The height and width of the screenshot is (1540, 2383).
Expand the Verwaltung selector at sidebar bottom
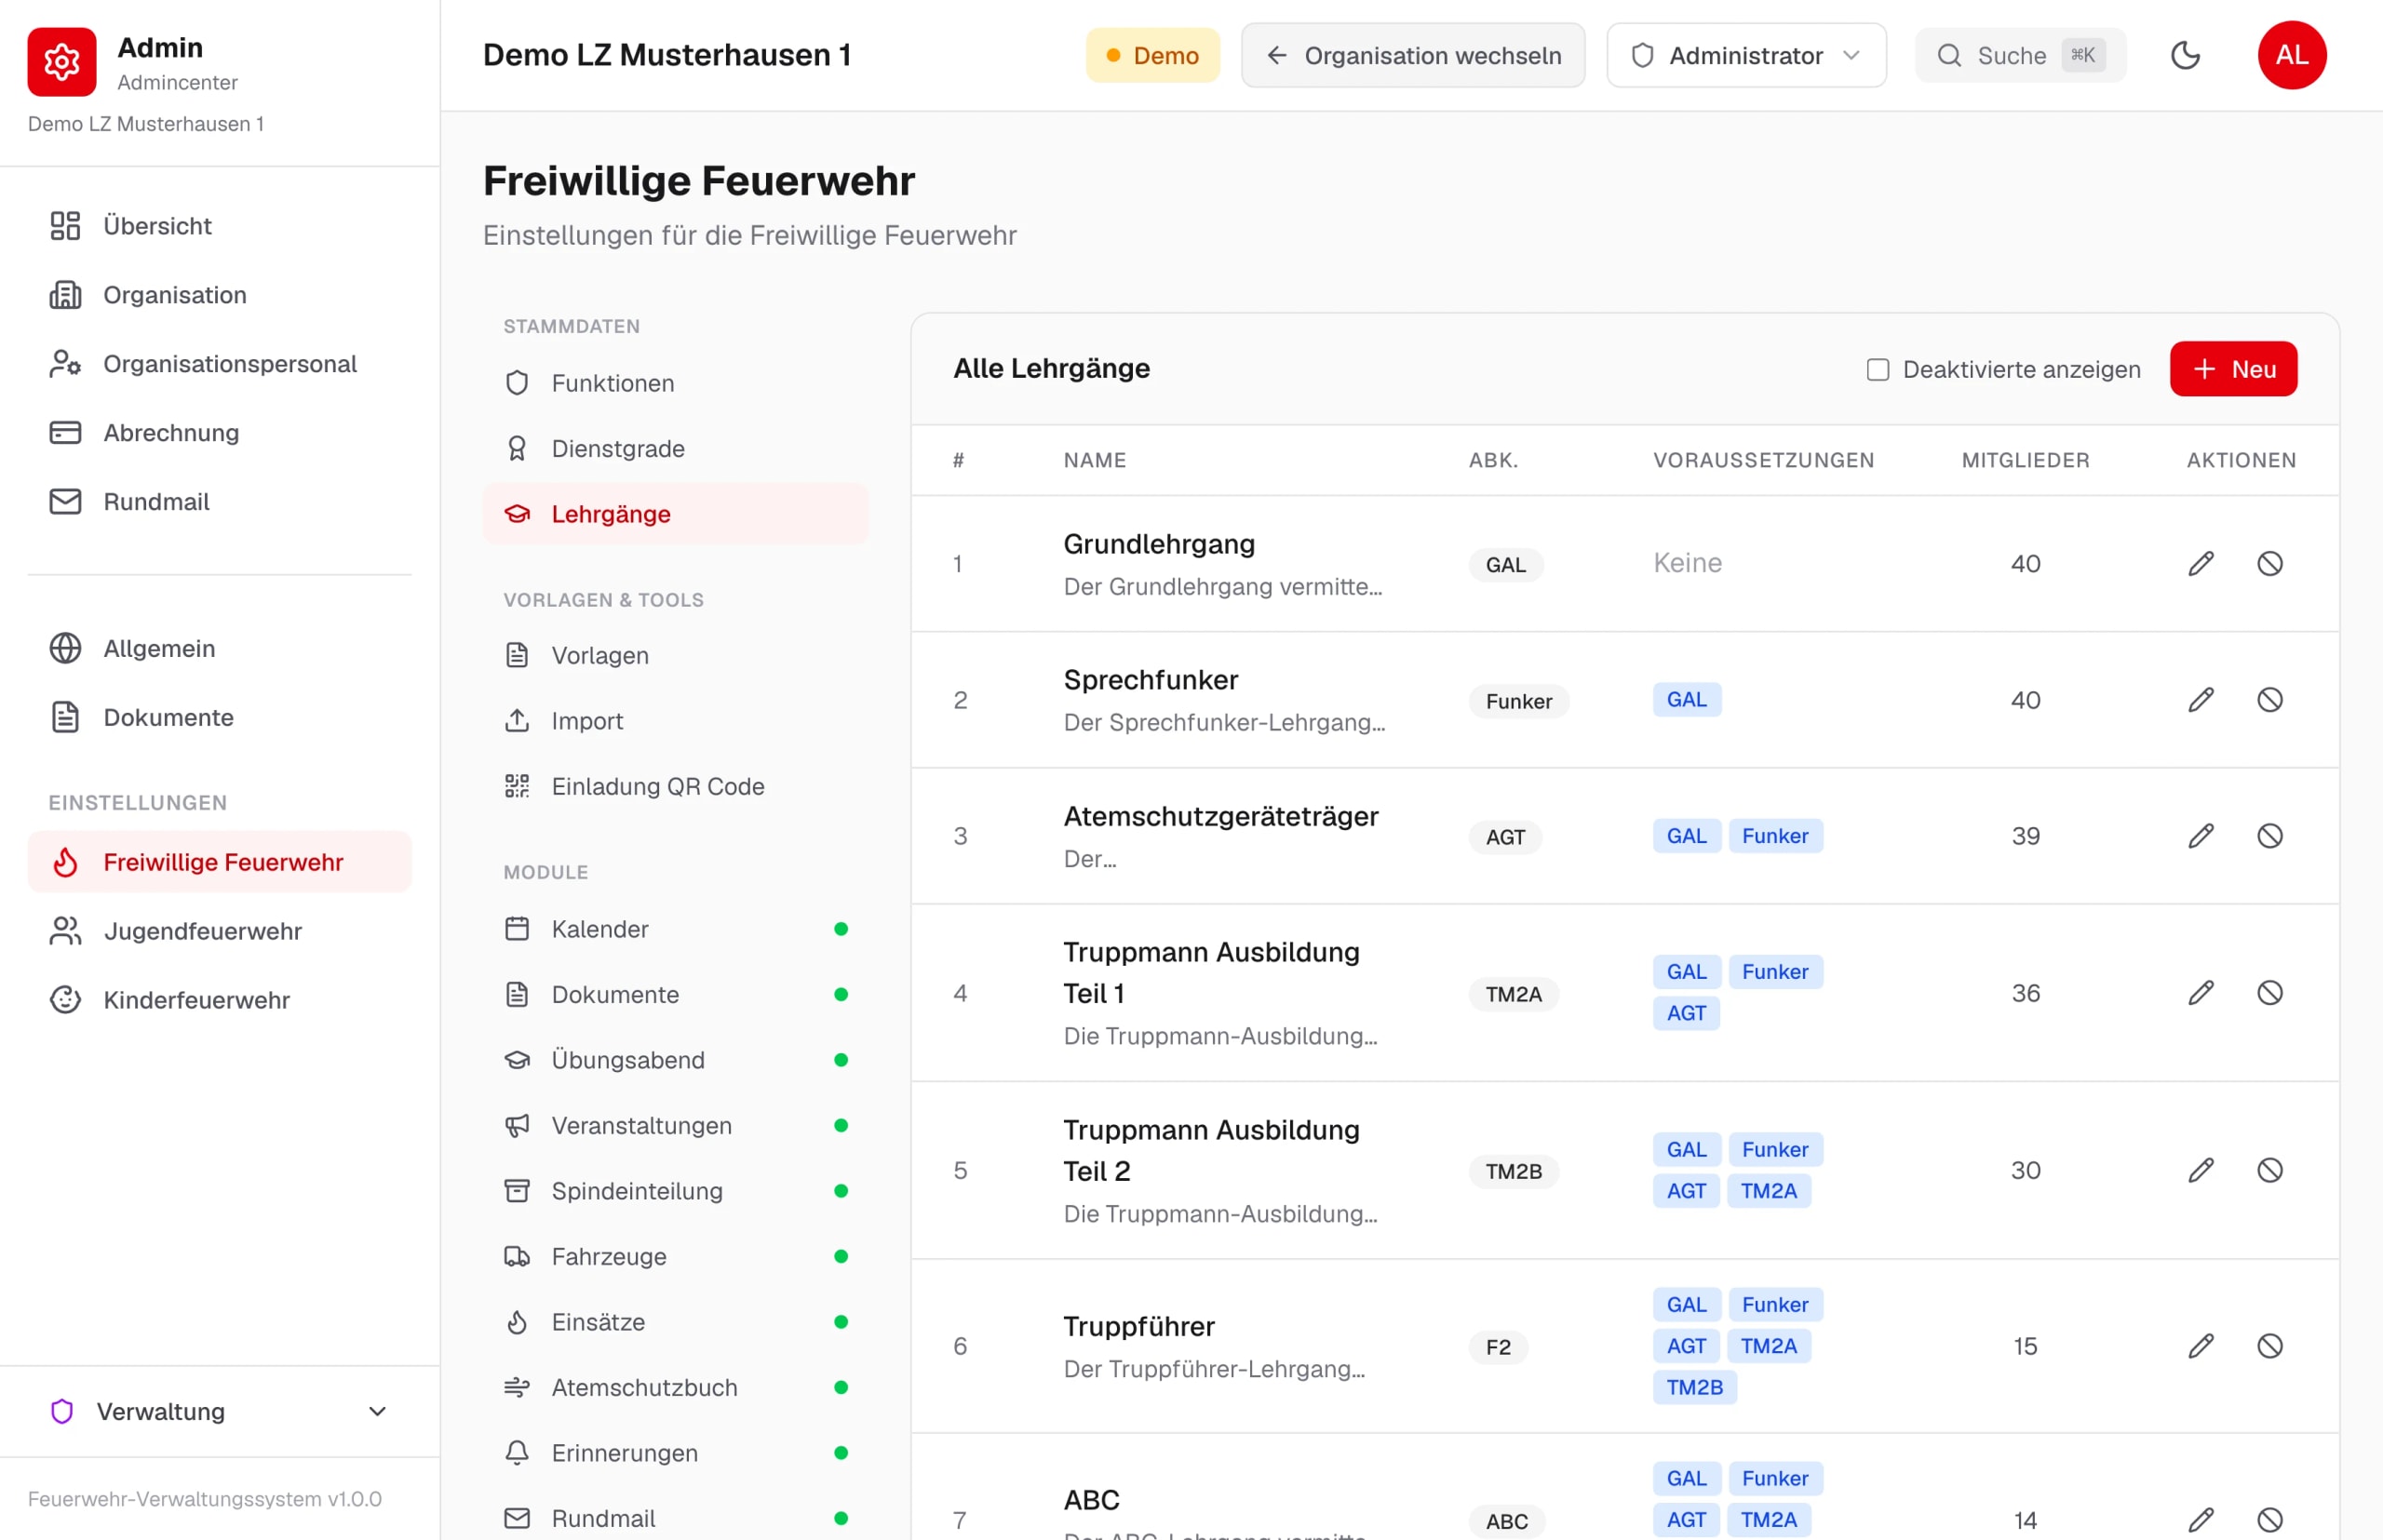219,1411
